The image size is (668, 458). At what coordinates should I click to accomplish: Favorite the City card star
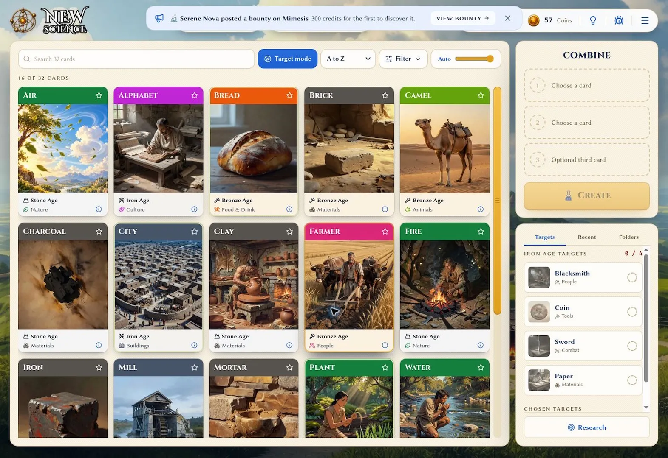(x=195, y=232)
